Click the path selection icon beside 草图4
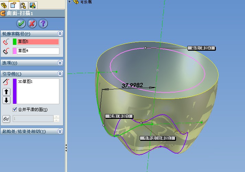Image resolution: width=245 pixels, height=172 pixels. [x=6, y=51]
